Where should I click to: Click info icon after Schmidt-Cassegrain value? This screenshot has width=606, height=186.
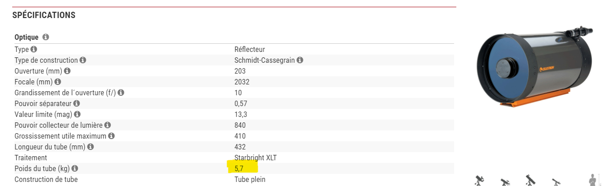[300, 60]
